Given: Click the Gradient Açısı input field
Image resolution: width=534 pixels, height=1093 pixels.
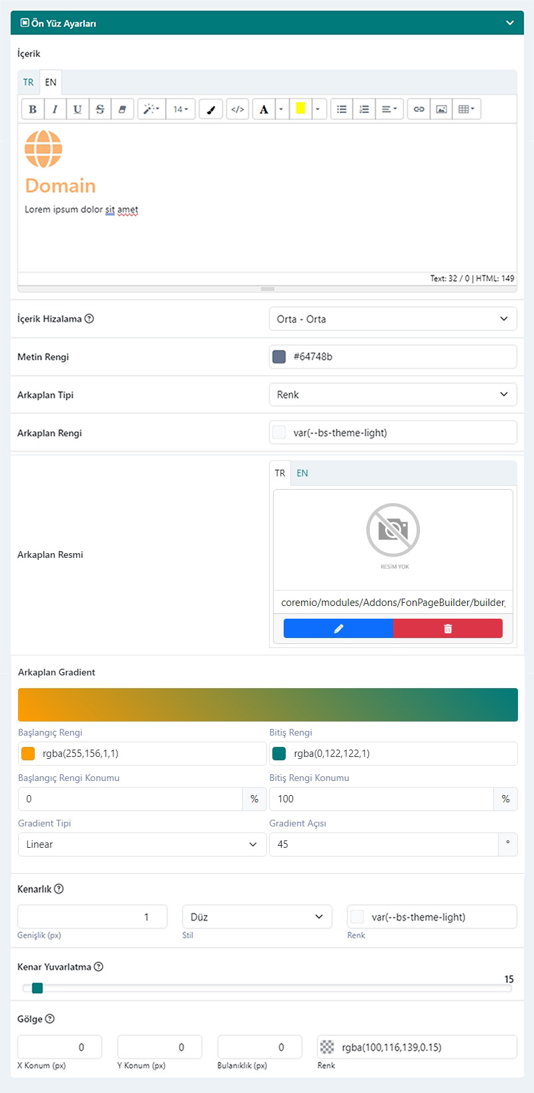Looking at the screenshot, I should pyautogui.click(x=384, y=844).
